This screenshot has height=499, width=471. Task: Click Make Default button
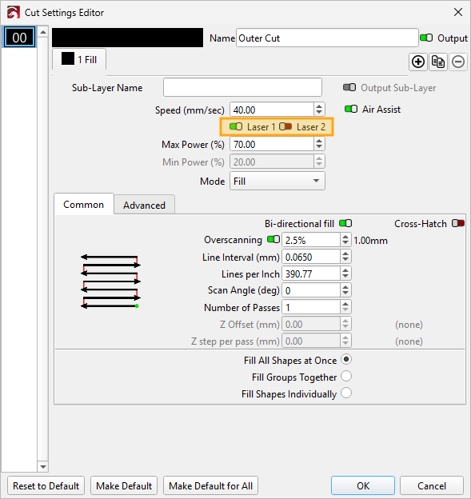point(124,486)
